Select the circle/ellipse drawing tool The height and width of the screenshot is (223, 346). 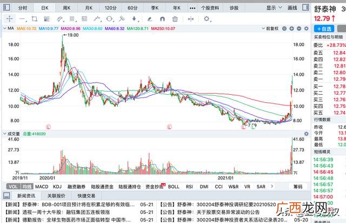(x=109, y=19)
